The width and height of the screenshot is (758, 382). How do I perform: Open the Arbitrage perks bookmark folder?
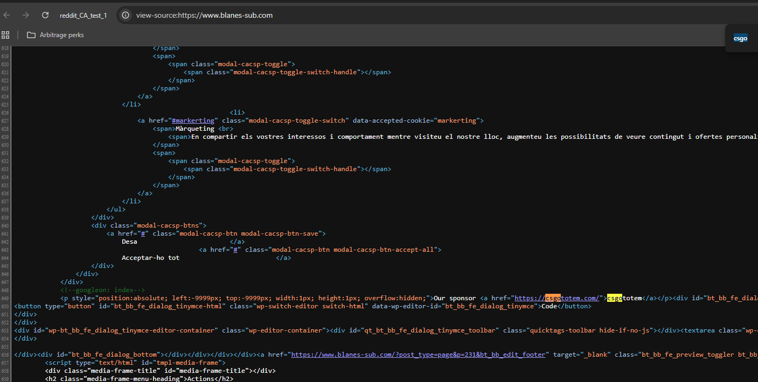(x=55, y=35)
